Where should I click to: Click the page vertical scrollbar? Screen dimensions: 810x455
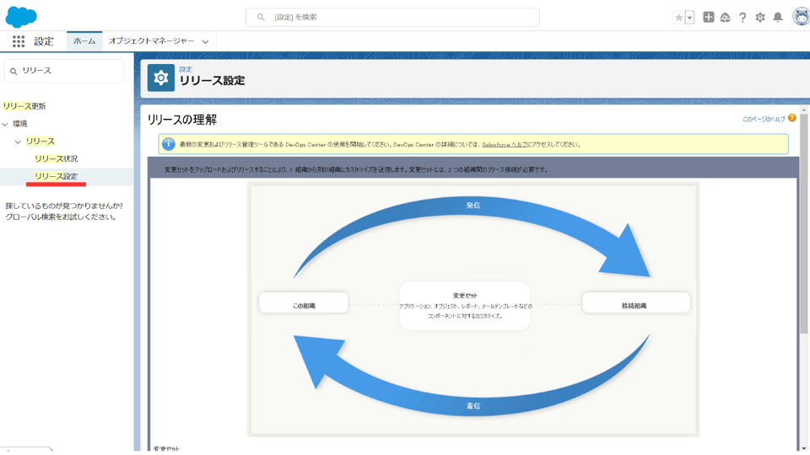tap(803, 223)
